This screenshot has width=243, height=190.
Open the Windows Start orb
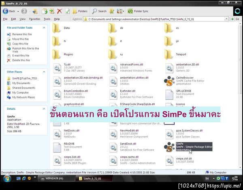(x=7, y=179)
